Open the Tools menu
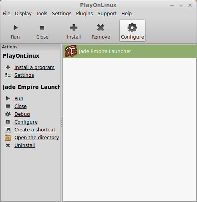The width and height of the screenshot is (197, 202). coord(42,14)
